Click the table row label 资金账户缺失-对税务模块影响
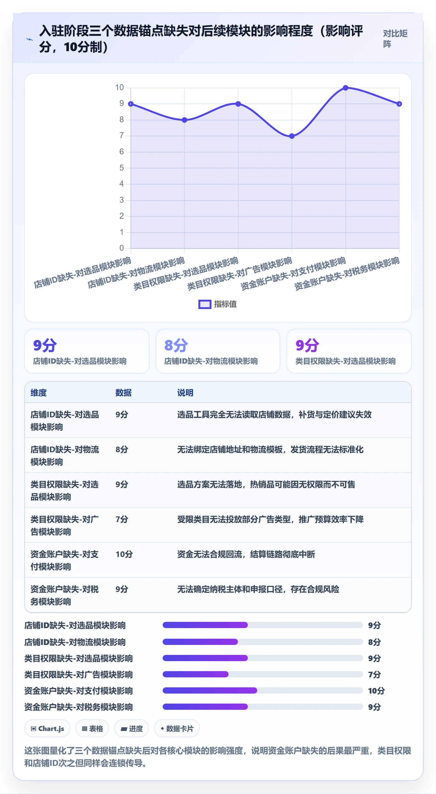 64,595
